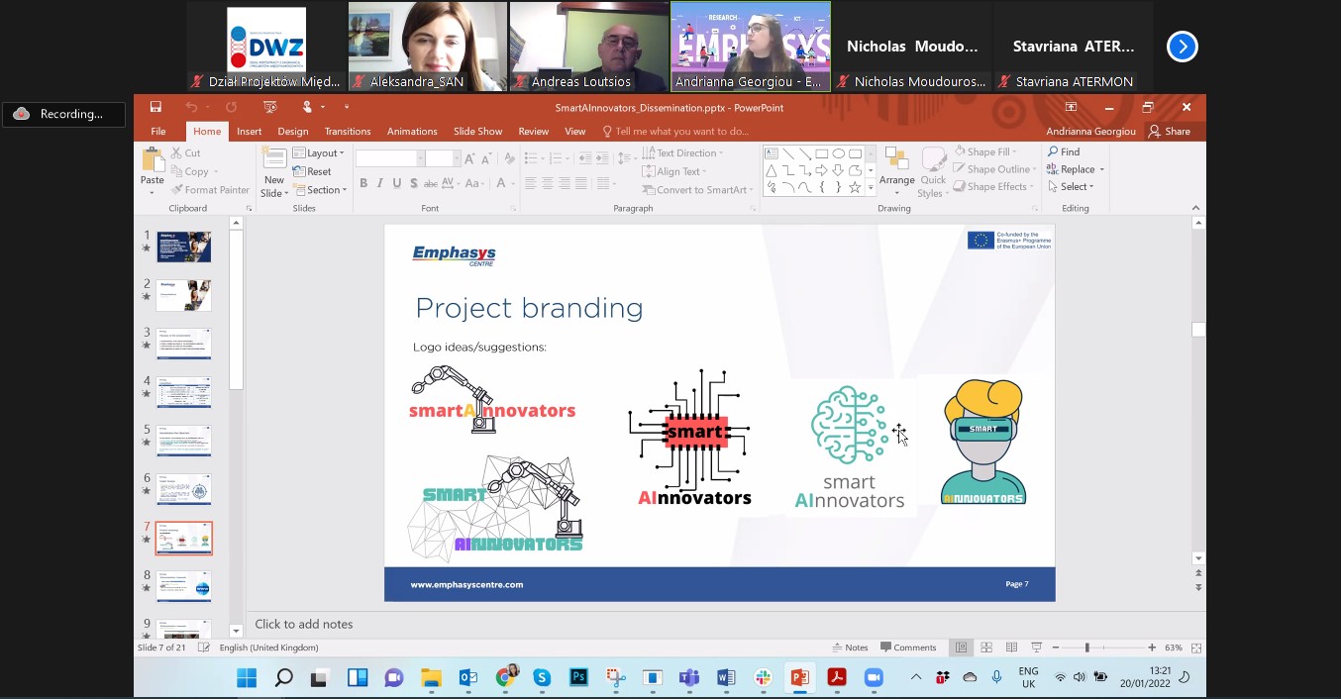Image resolution: width=1341 pixels, height=699 pixels.
Task: Toggle Underline formatting
Action: (397, 183)
